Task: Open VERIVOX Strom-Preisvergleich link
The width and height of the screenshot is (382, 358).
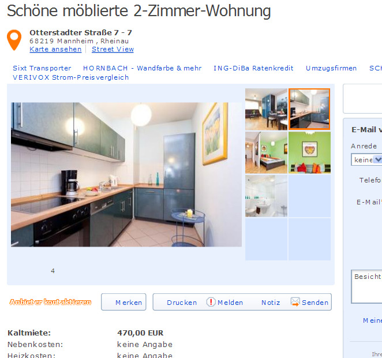Action: [x=70, y=77]
